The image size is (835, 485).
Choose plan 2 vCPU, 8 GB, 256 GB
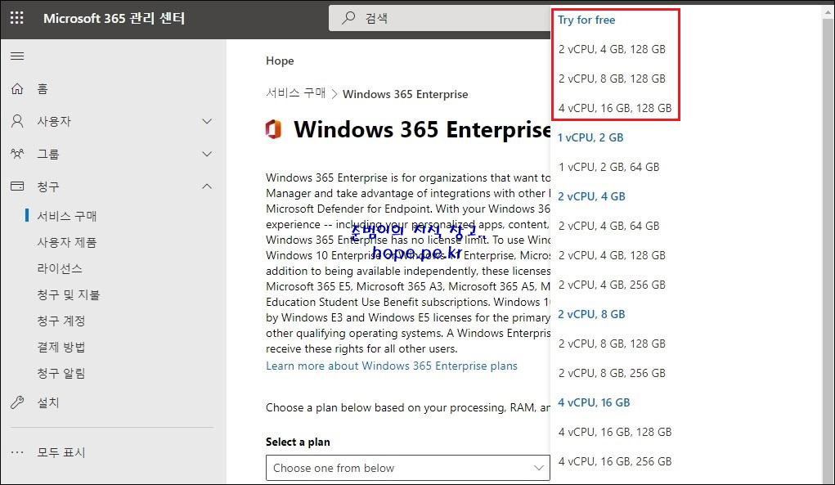point(612,373)
